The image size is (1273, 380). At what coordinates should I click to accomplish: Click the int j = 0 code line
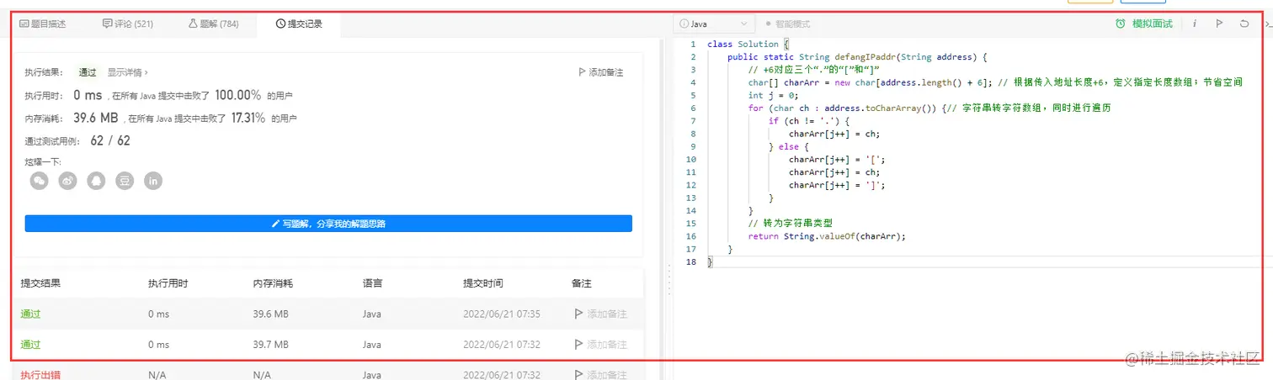click(x=773, y=95)
